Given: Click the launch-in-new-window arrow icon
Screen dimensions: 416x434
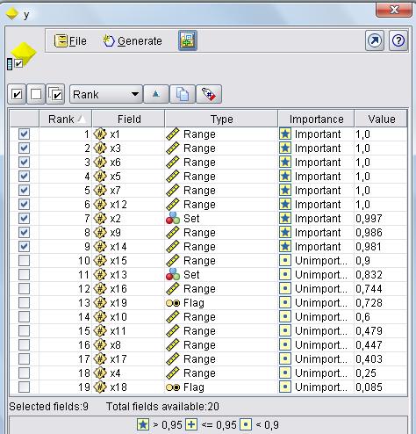Looking at the screenshot, I should 375,40.
